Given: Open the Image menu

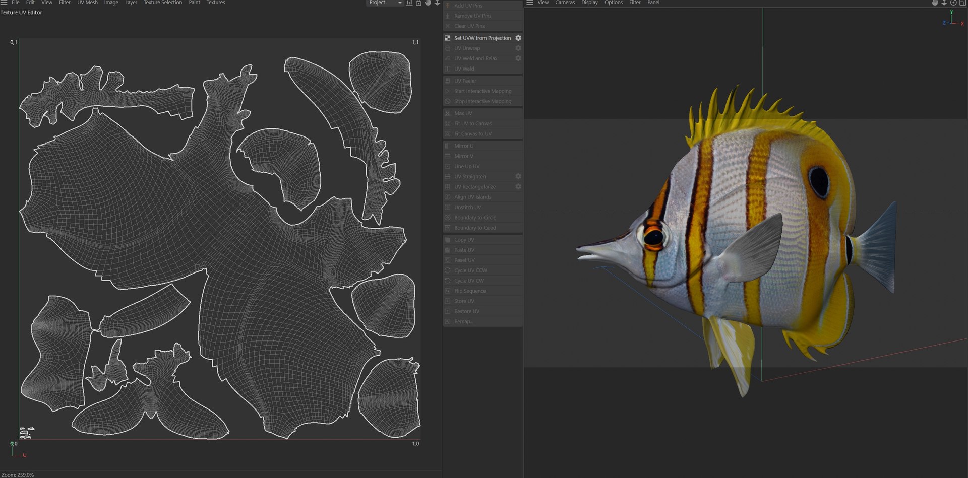Looking at the screenshot, I should pyautogui.click(x=111, y=3).
